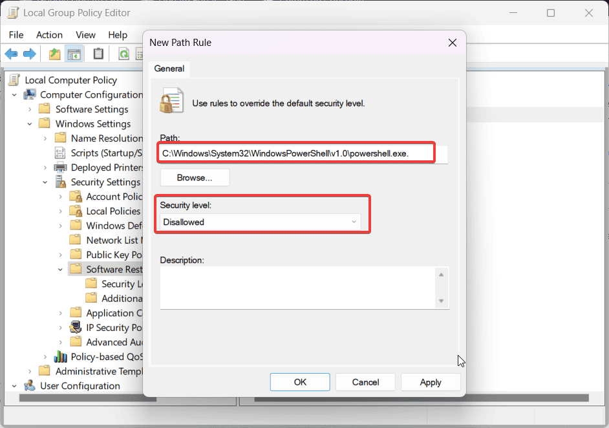This screenshot has height=428, width=609.
Task: Expand the IP Security Policies node
Action: click(x=61, y=328)
